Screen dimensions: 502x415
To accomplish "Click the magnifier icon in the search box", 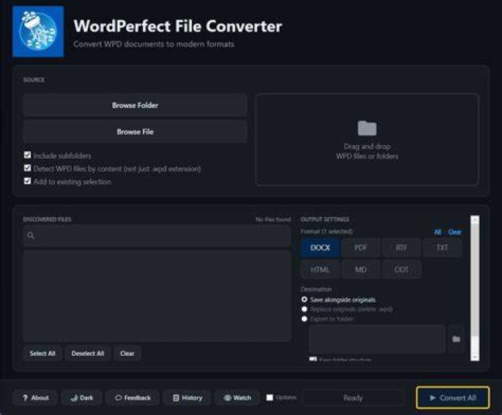I will pos(31,236).
